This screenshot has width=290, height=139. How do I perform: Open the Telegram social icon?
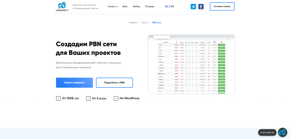193,7
